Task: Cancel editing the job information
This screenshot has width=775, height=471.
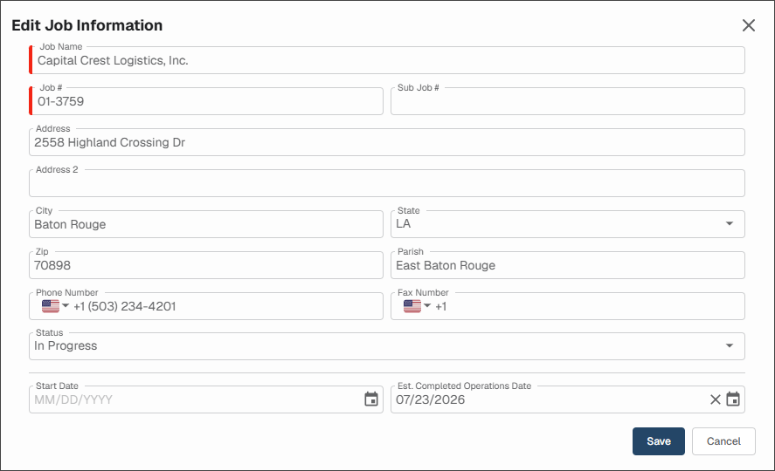Action: [723, 441]
